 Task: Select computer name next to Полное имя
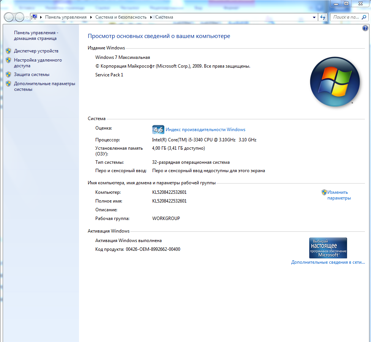(x=169, y=201)
